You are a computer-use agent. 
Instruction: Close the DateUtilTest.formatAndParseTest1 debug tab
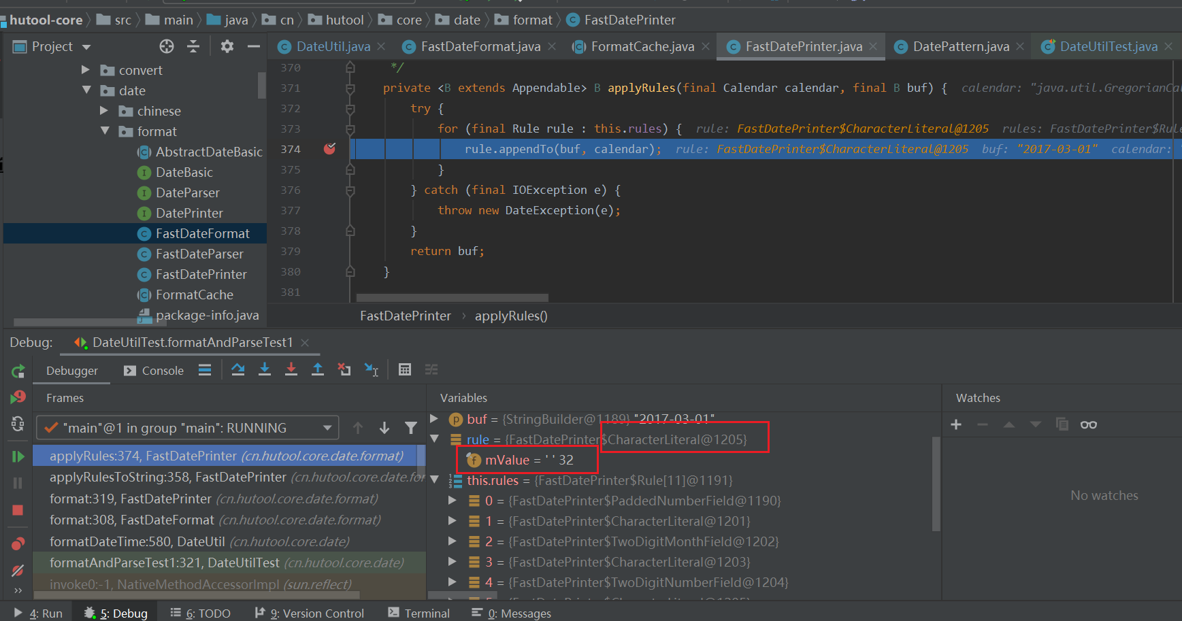pyautogui.click(x=305, y=343)
